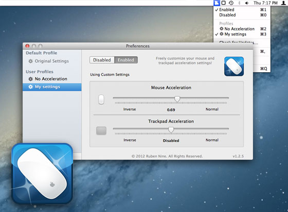Image resolution: width=288 pixels, height=212 pixels.
Task: Click the Mouse Acceleration slider thumb
Action: click(x=177, y=99)
